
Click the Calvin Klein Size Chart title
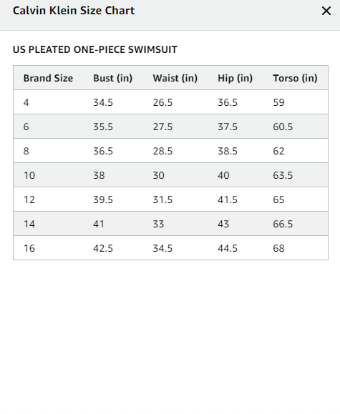pyautogui.click(x=74, y=11)
